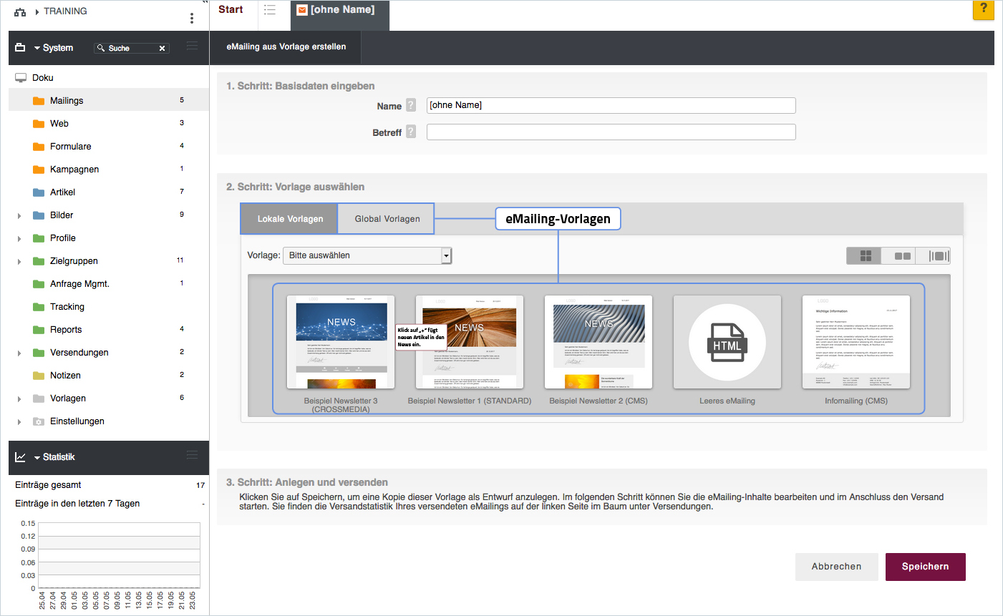Click into the Betreff input field
1003x616 pixels.
[x=611, y=132]
